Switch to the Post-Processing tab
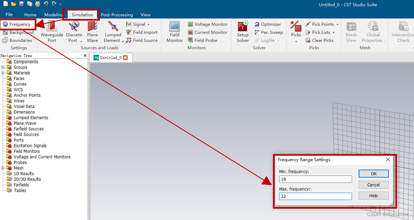The image size is (414, 220). (117, 15)
